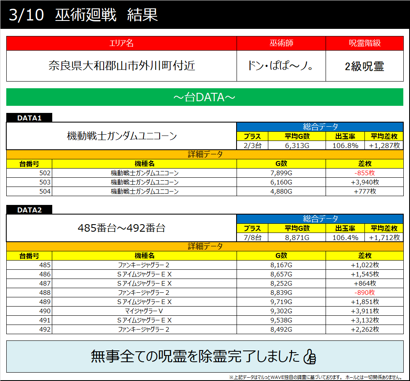Viewport: 410px width, 381px height.
Task: Click the green '〜台DATA〜' banner
Action: tap(205, 97)
